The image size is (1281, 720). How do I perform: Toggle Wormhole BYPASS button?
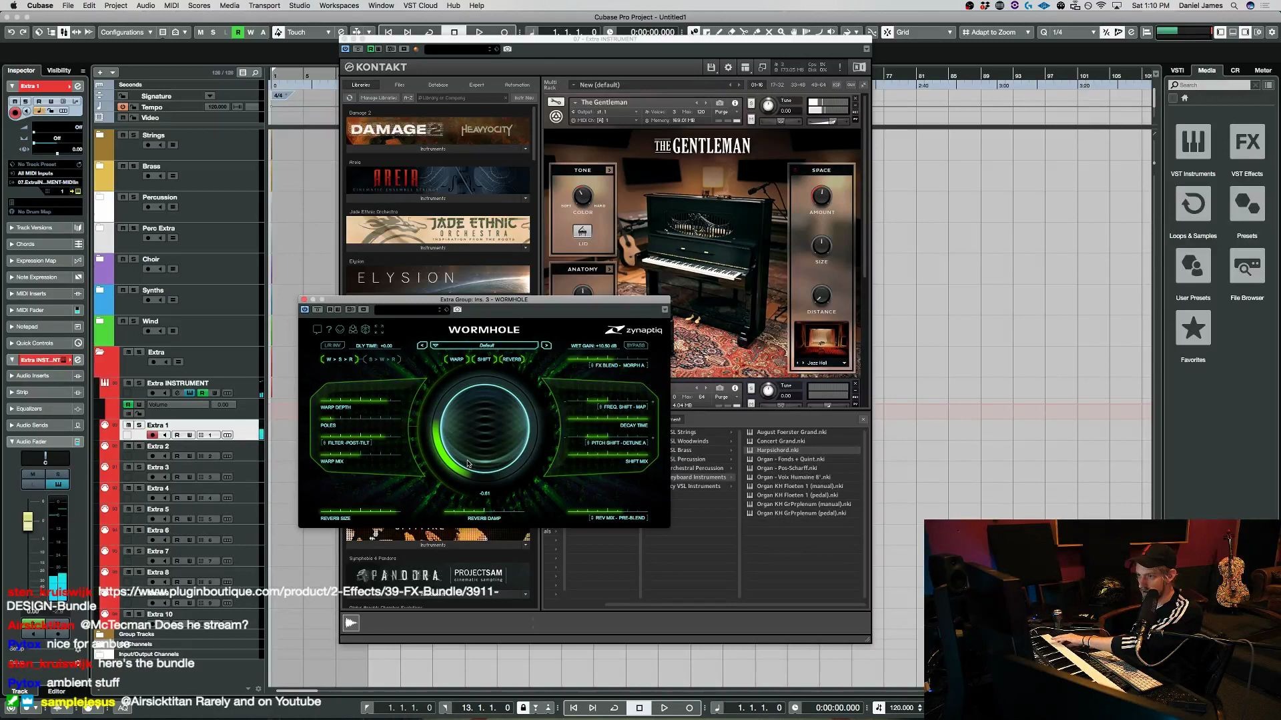pyautogui.click(x=635, y=345)
